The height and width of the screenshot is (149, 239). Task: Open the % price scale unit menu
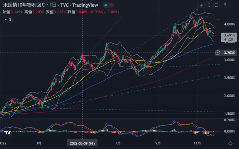point(225,5)
